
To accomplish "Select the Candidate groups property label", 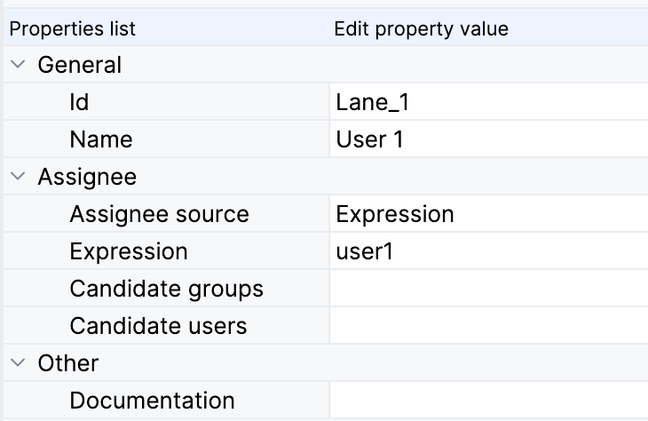I will (x=166, y=289).
